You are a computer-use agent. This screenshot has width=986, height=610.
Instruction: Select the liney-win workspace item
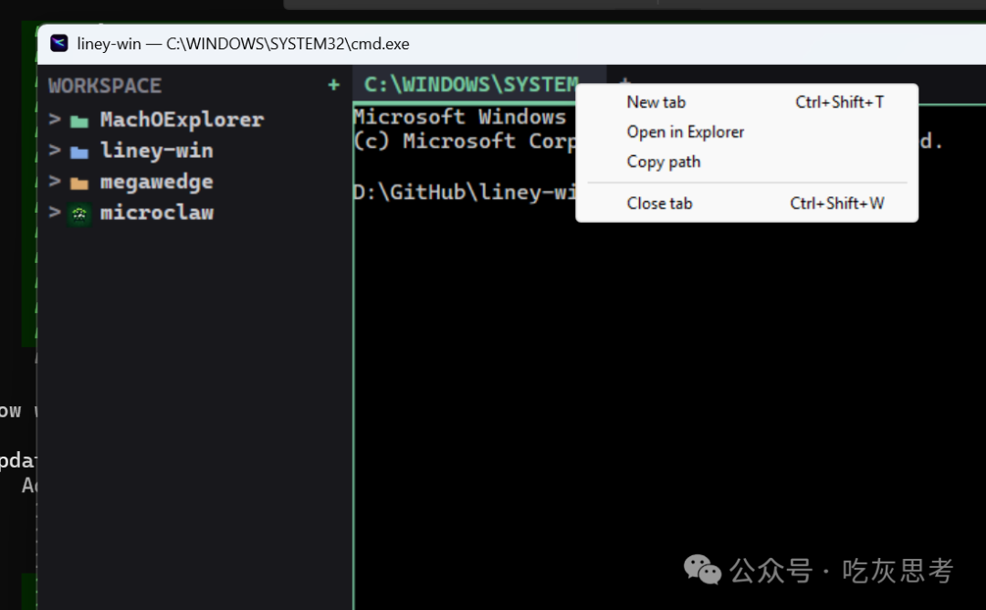(157, 151)
